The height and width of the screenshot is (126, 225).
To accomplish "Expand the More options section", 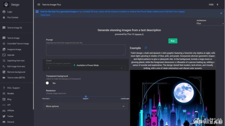I will (x=85, y=106).
